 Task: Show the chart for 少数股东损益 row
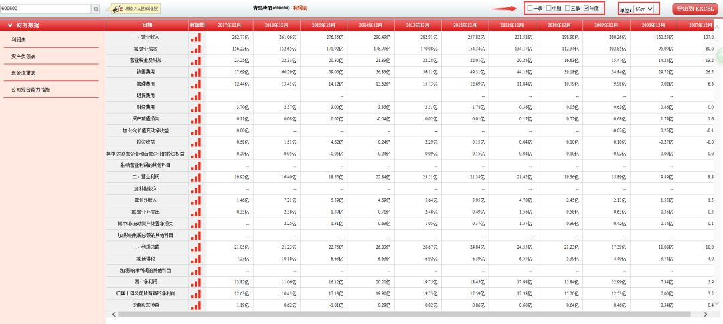point(196,305)
